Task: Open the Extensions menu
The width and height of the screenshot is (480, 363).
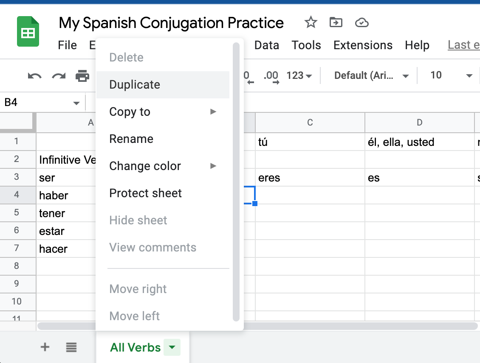Action: click(363, 45)
